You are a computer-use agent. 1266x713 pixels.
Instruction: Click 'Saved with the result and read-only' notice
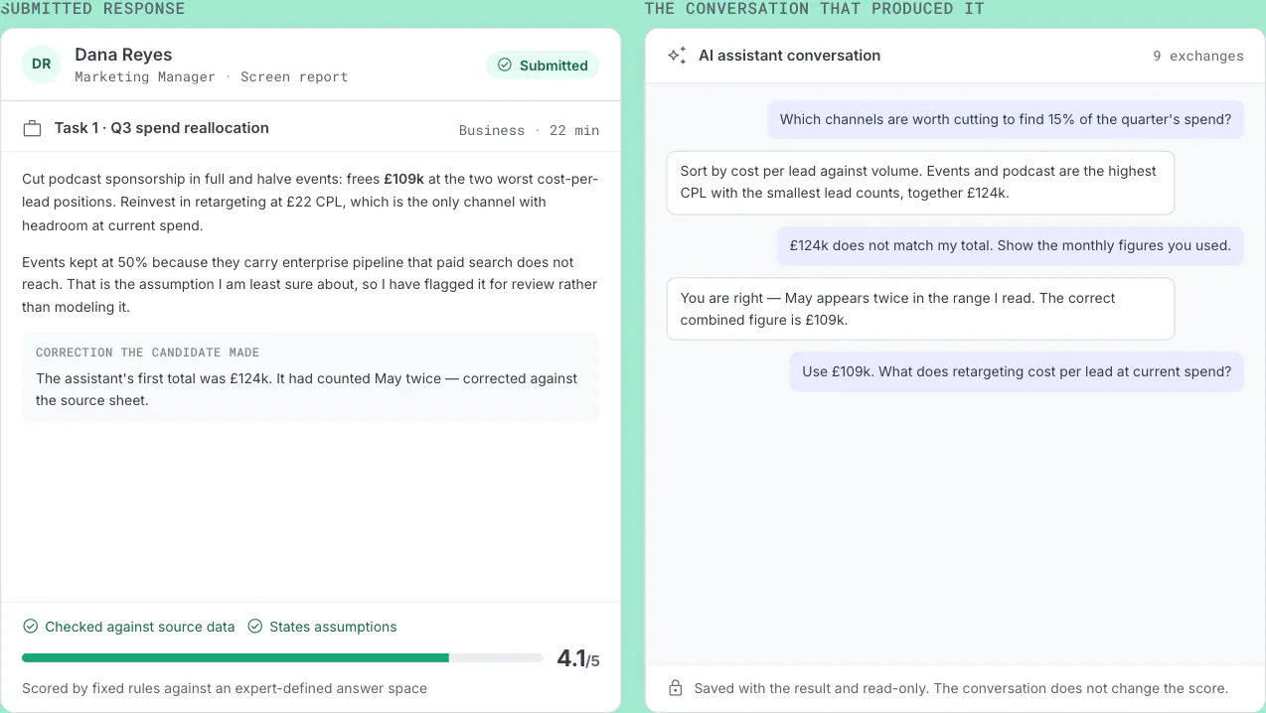coord(961,688)
